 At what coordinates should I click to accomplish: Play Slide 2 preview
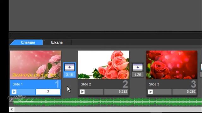tap(82, 92)
